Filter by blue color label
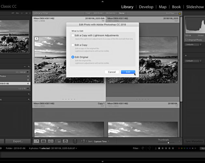Image resolution: width=205 pixels, height=163 pixels. [x=187, y=148]
